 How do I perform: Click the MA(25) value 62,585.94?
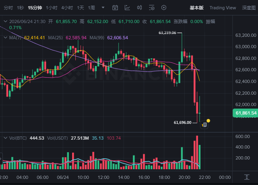pyautogui.click(x=76, y=38)
